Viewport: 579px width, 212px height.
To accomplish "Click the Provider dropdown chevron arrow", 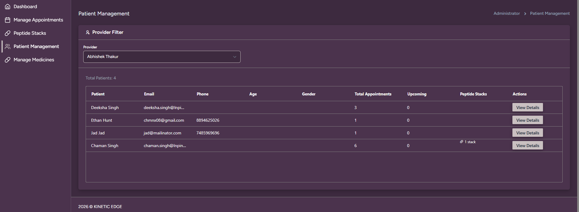I will pos(235,57).
